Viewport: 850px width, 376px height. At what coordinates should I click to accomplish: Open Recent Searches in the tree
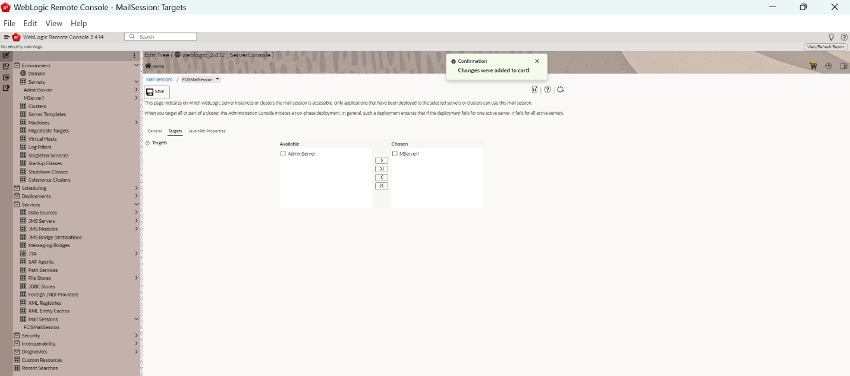tap(40, 368)
